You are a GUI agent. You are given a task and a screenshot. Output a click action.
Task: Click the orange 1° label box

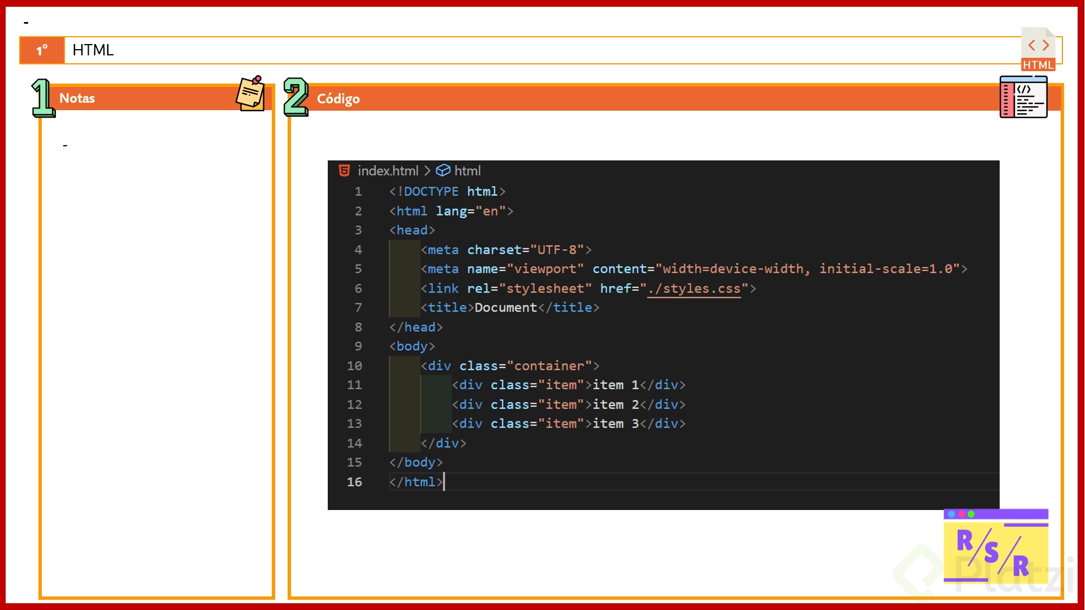point(42,50)
